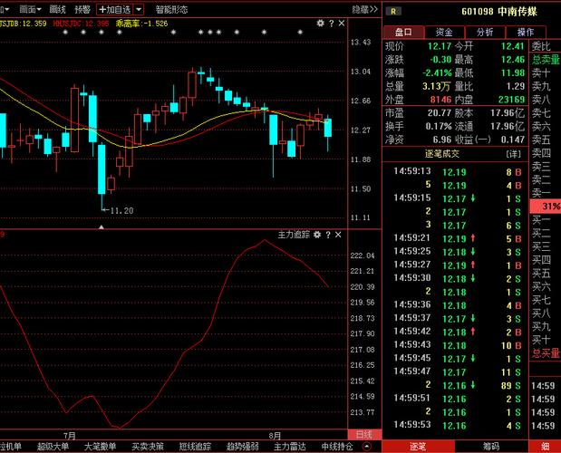Click the 现价 value 12.17

[440, 46]
